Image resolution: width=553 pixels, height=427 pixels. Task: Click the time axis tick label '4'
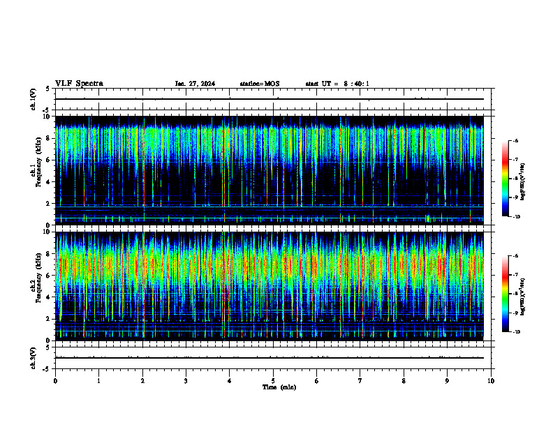pos(230,381)
